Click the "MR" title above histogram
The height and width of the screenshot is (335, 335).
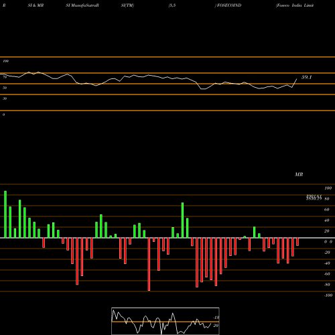299,174
